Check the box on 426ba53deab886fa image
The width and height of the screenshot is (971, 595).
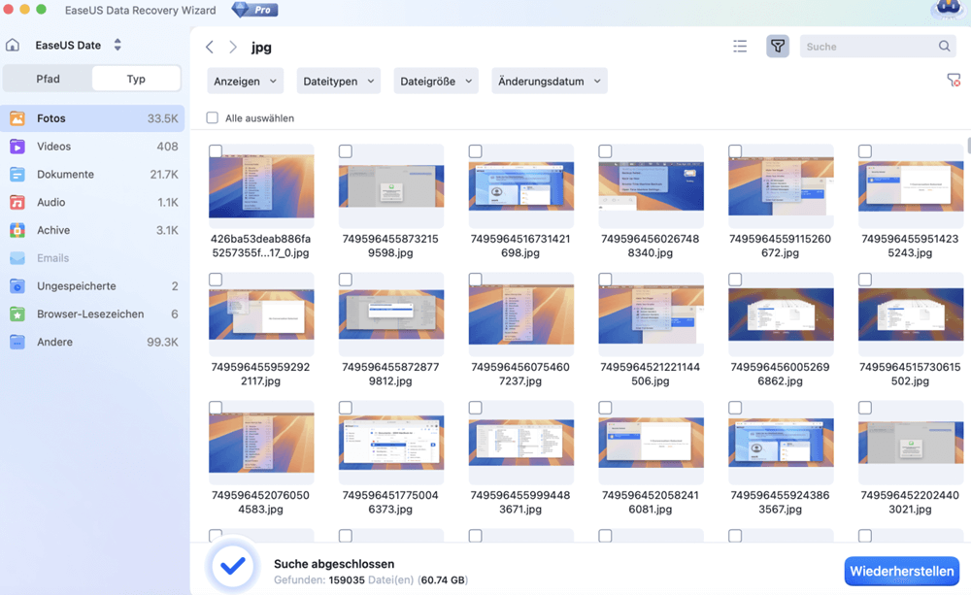pyautogui.click(x=215, y=150)
